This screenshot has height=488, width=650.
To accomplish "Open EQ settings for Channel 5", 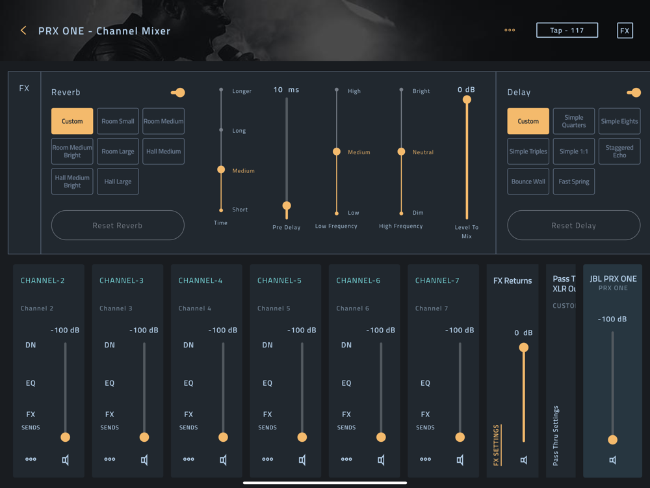I will click(x=267, y=383).
